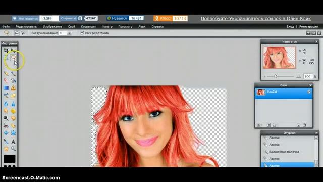Open the Просмотр menu
This screenshot has height=182, width=323.
click(x=125, y=27)
